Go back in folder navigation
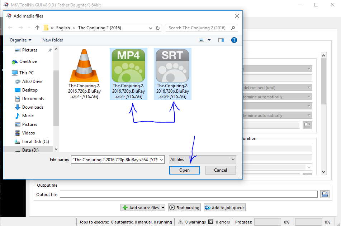 click(10, 28)
